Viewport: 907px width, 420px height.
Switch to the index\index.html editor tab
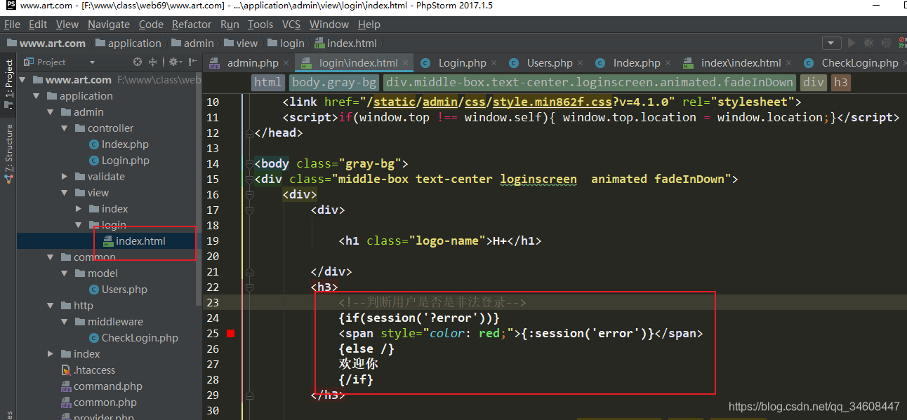(x=739, y=62)
